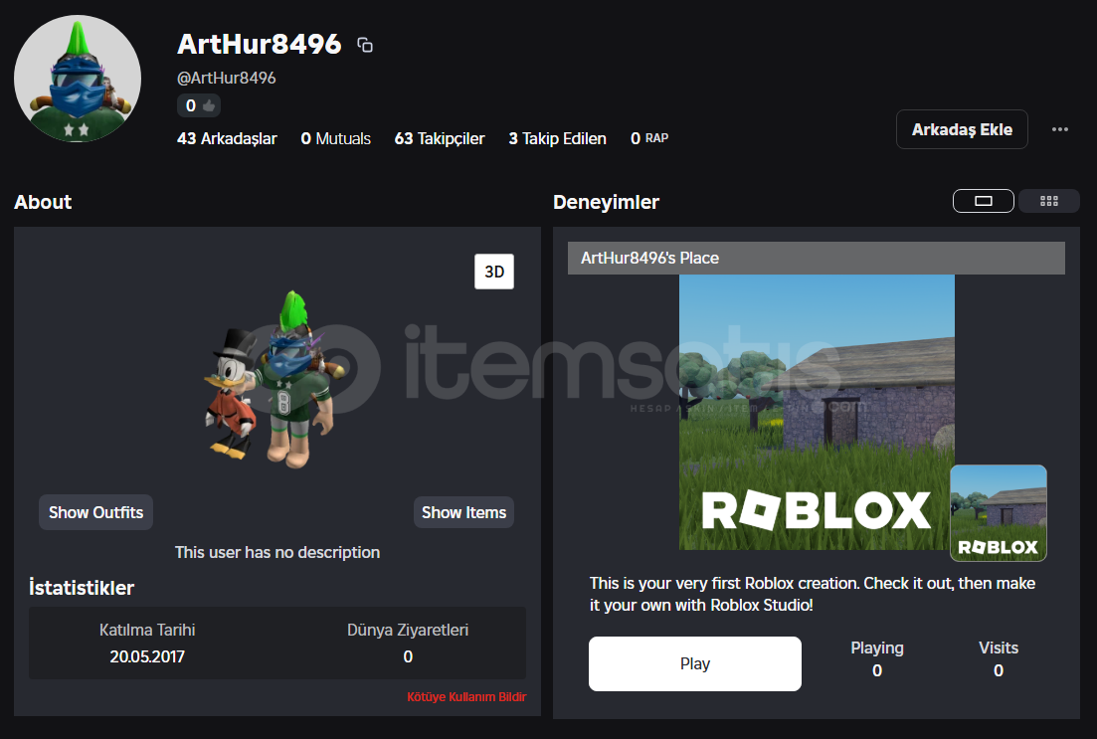Open the three-dot profile options menu
Screen dimensions: 1097x739
click(x=1060, y=129)
